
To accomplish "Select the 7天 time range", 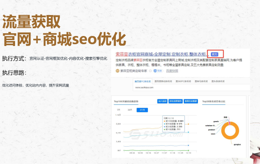I will [119, 110].
